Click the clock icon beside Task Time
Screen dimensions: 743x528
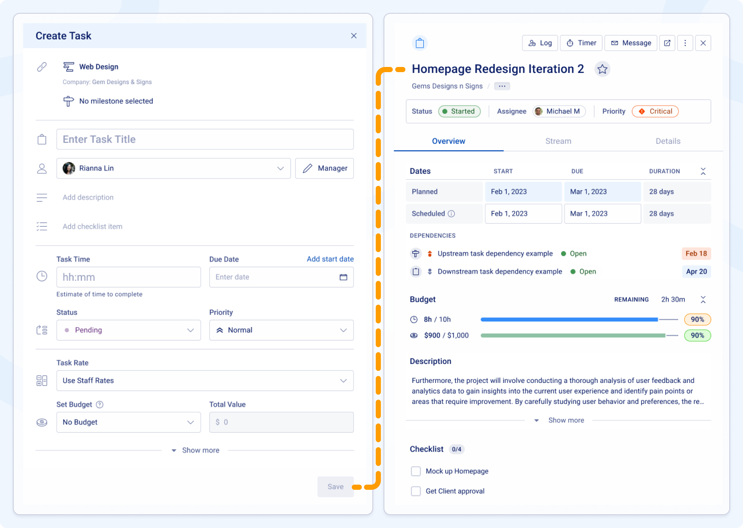(x=42, y=276)
